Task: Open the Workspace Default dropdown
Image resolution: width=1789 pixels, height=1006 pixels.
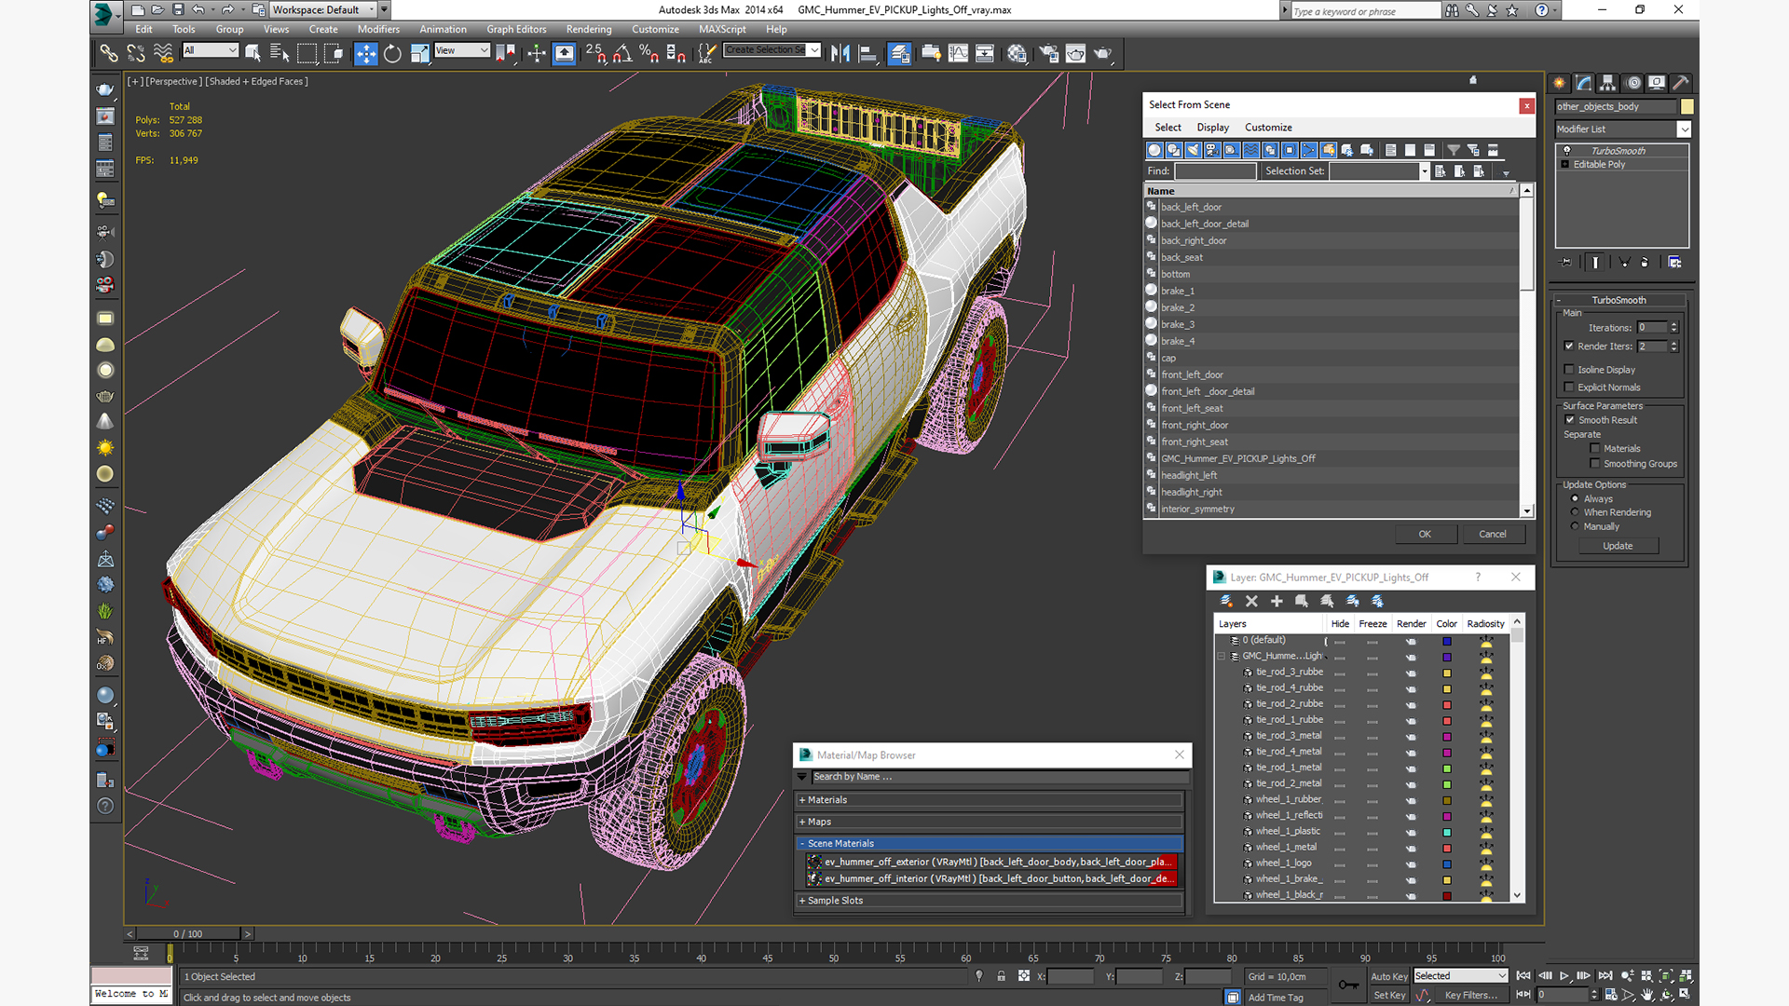Action: [323, 10]
